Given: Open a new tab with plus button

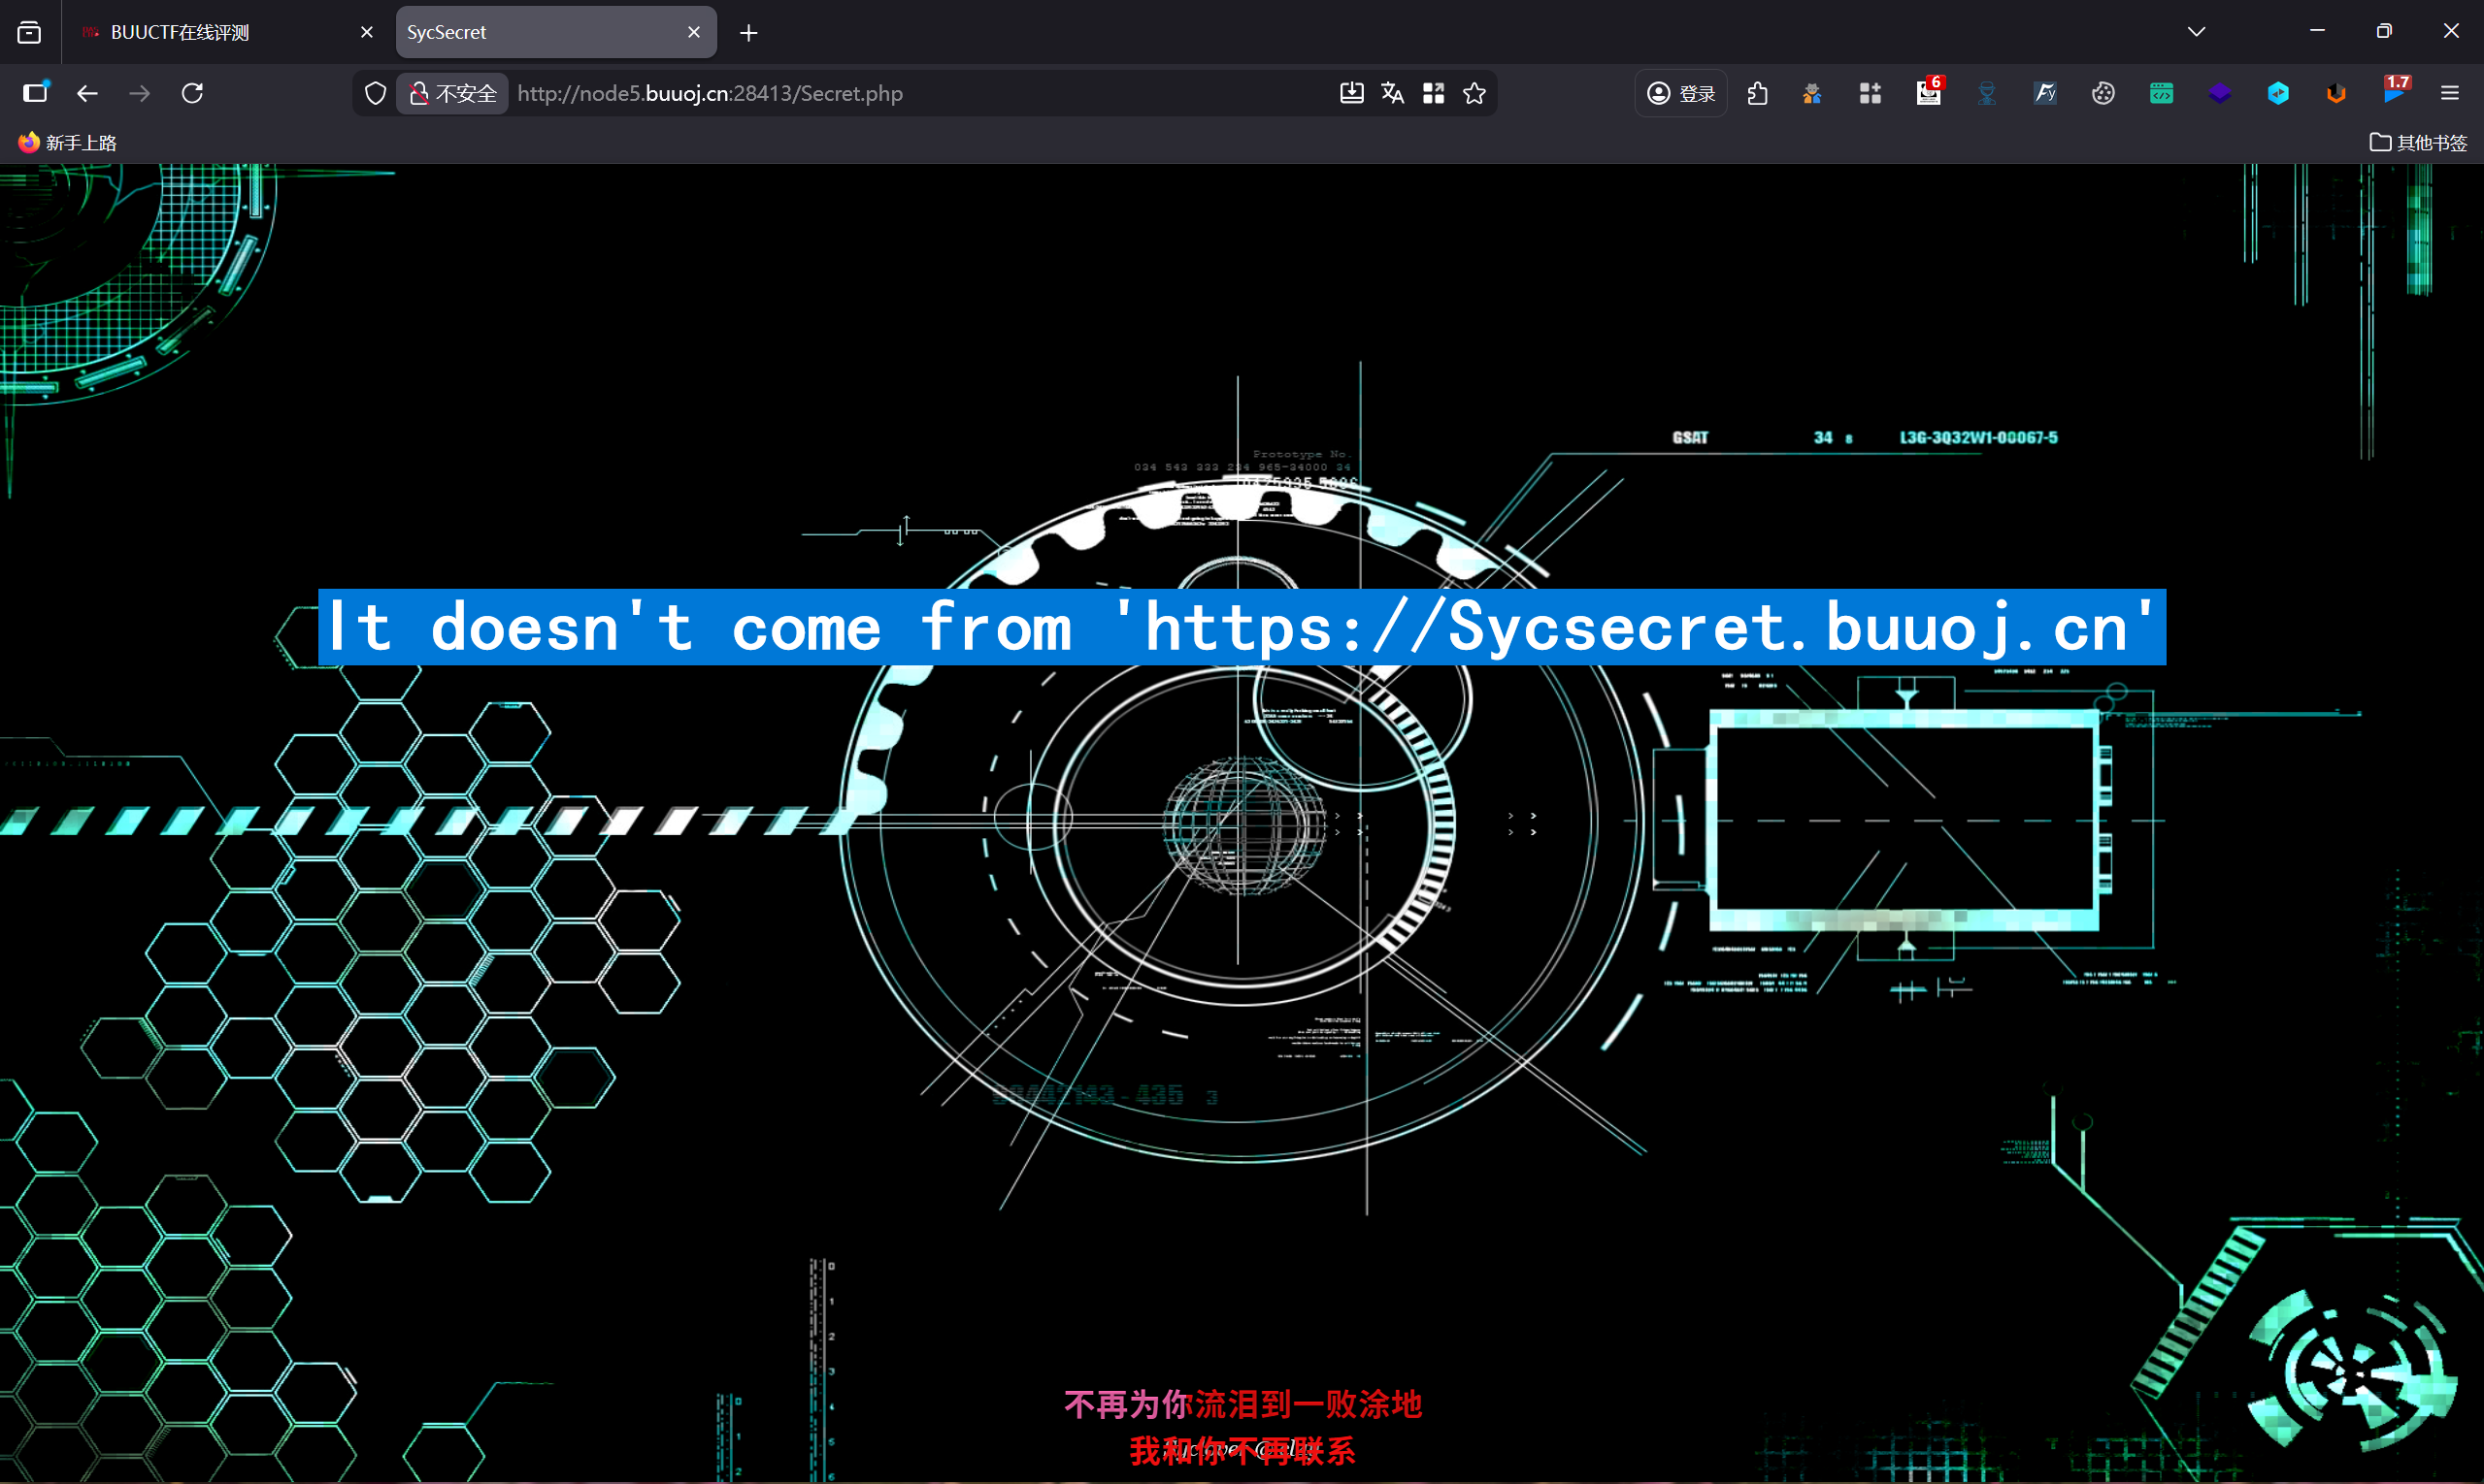Looking at the screenshot, I should [x=748, y=33].
